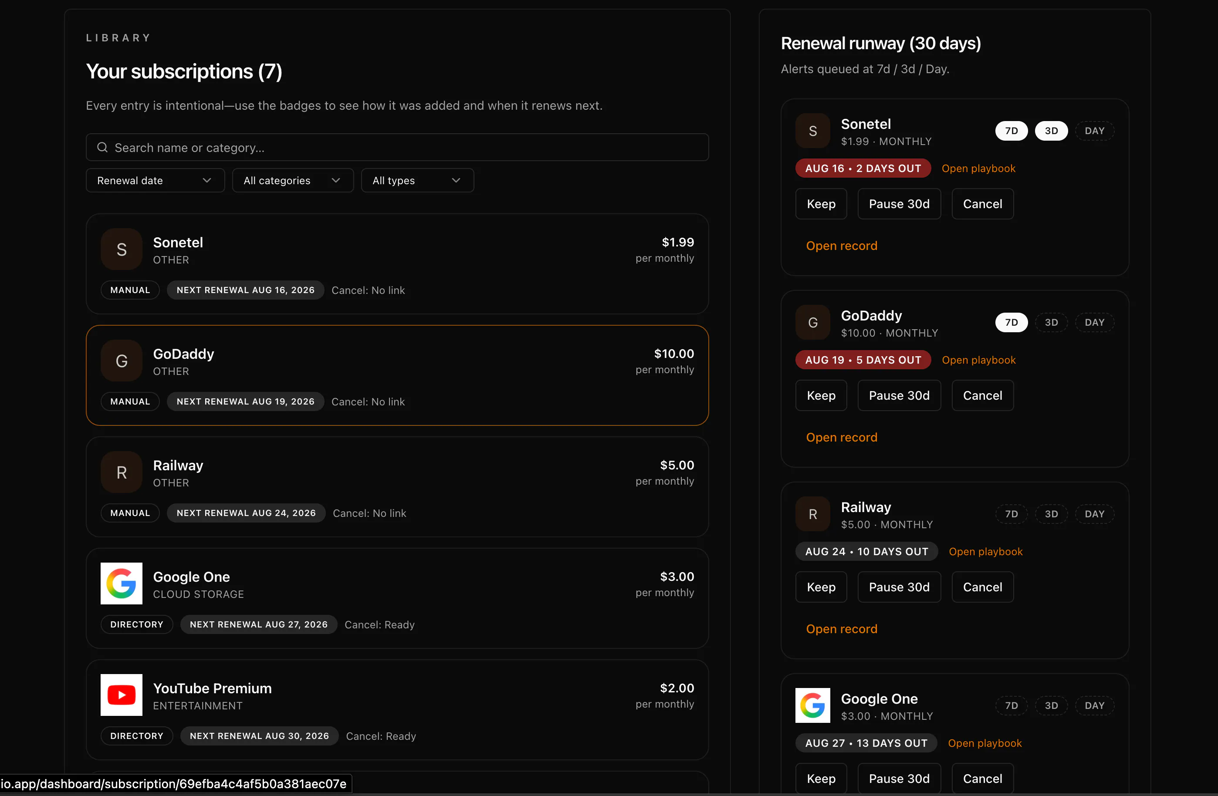Click the GoDaddy avatar in Renewal runway
Viewport: 1218px width, 796px height.
pos(813,322)
